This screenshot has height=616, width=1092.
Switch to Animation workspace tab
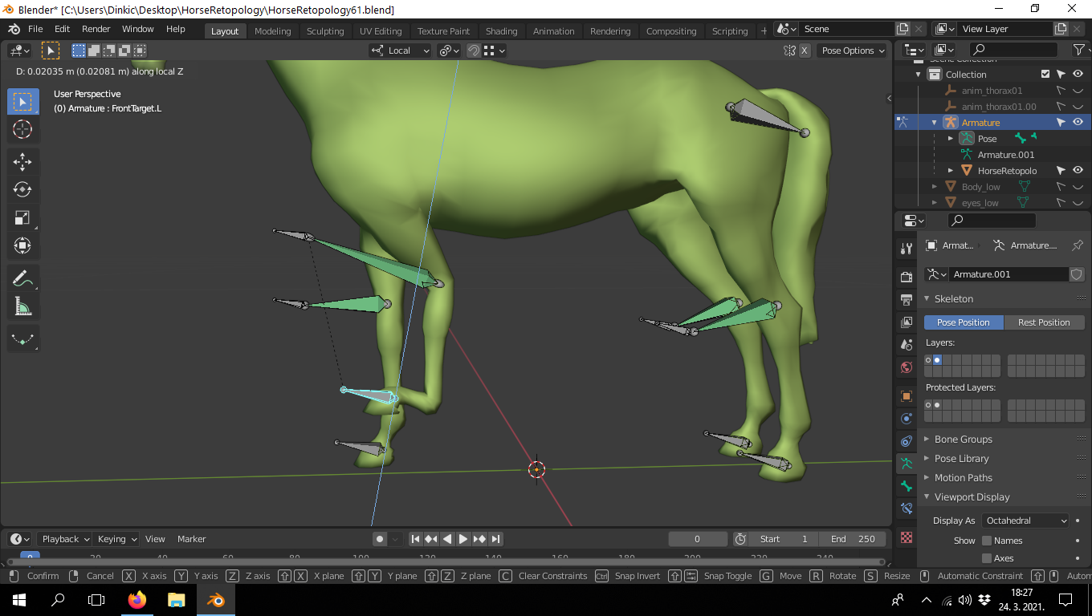(x=554, y=31)
